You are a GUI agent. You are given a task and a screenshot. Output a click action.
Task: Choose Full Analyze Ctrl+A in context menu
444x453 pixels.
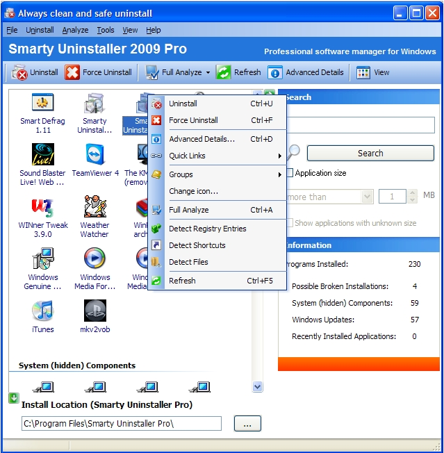click(x=217, y=210)
